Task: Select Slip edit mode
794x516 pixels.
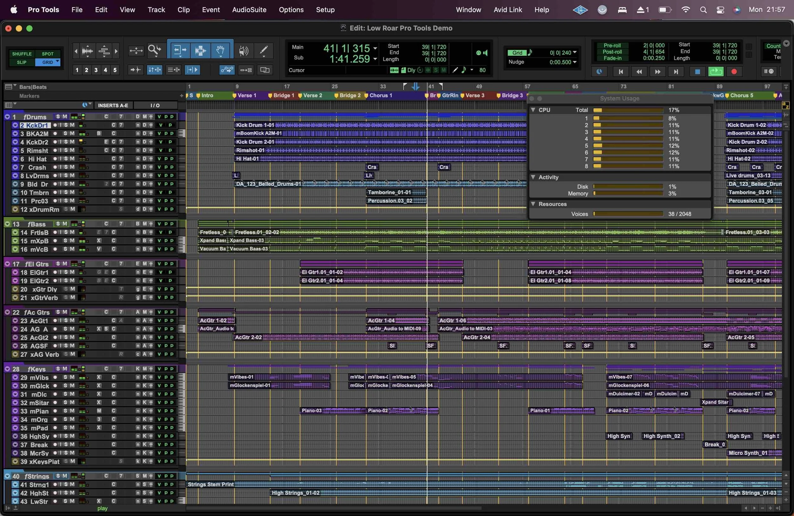Action: click(x=22, y=62)
